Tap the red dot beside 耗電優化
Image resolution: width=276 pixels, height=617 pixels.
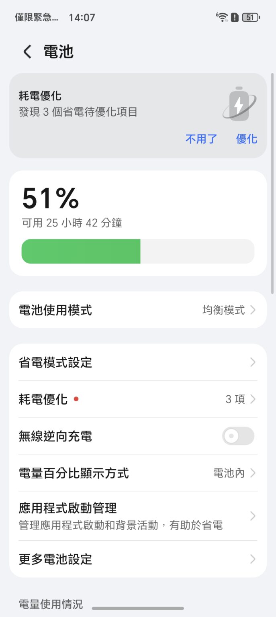tap(76, 399)
